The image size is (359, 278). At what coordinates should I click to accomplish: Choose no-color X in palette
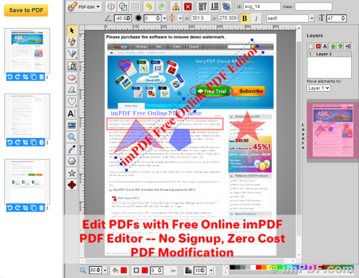point(227,267)
